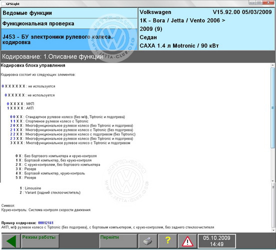Click the red warning triangle icon
This screenshot has height=250, width=276.
(x=187, y=241)
